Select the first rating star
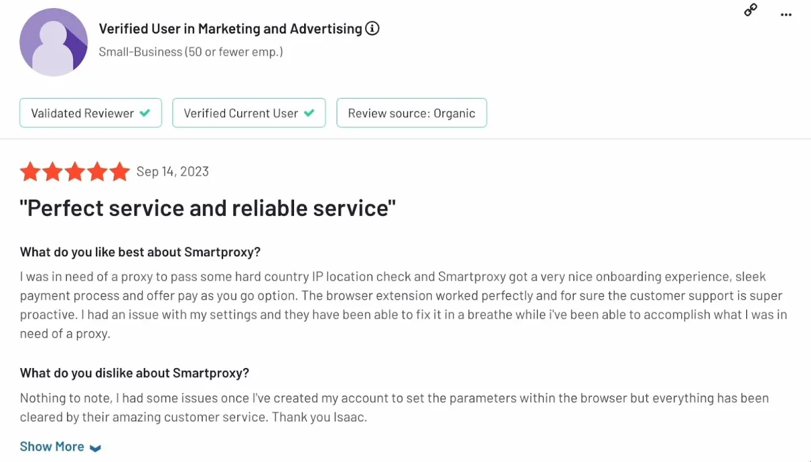This screenshot has width=811, height=462. [30, 172]
